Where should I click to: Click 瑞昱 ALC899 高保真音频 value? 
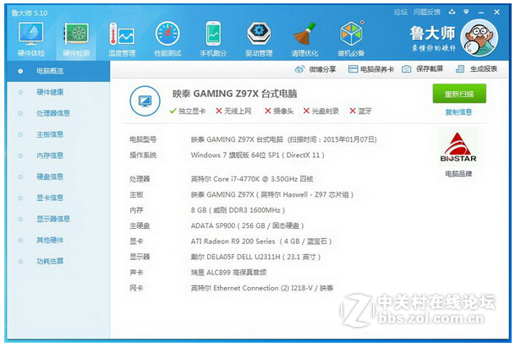(228, 272)
